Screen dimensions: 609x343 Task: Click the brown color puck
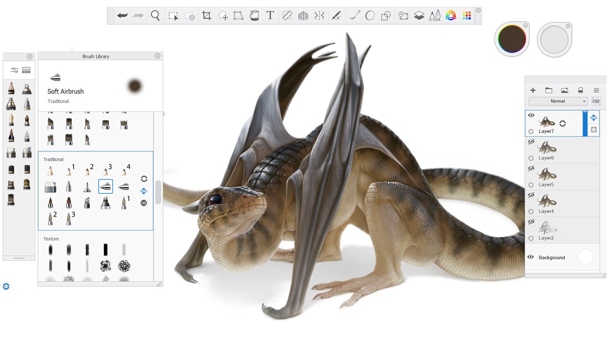[512, 39]
